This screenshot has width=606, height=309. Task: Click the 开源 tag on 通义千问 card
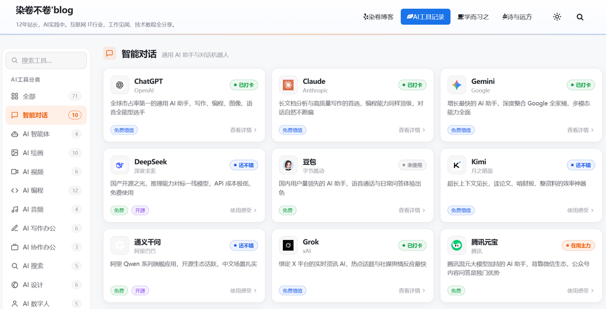(x=140, y=291)
